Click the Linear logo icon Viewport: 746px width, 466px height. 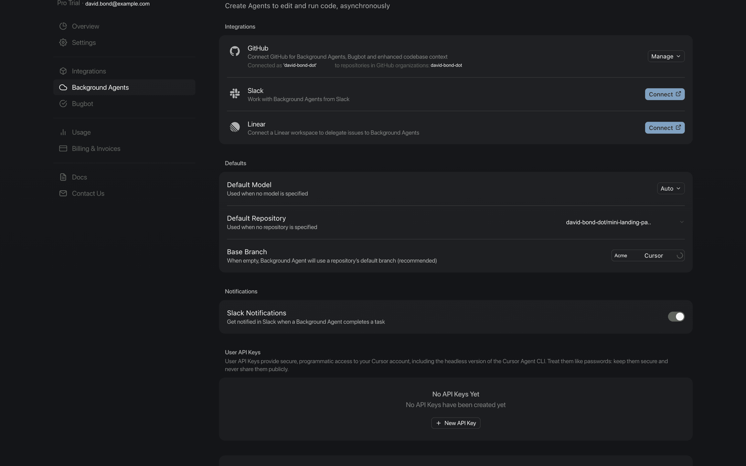pyautogui.click(x=235, y=127)
